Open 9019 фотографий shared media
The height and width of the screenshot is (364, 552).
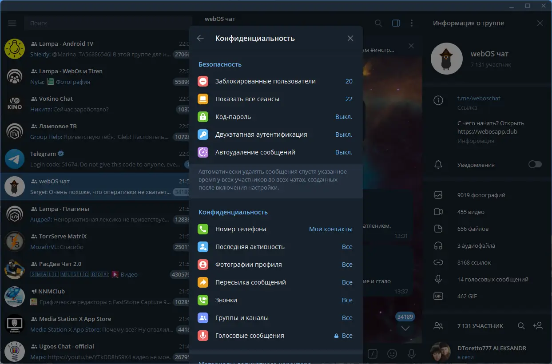coord(487,195)
